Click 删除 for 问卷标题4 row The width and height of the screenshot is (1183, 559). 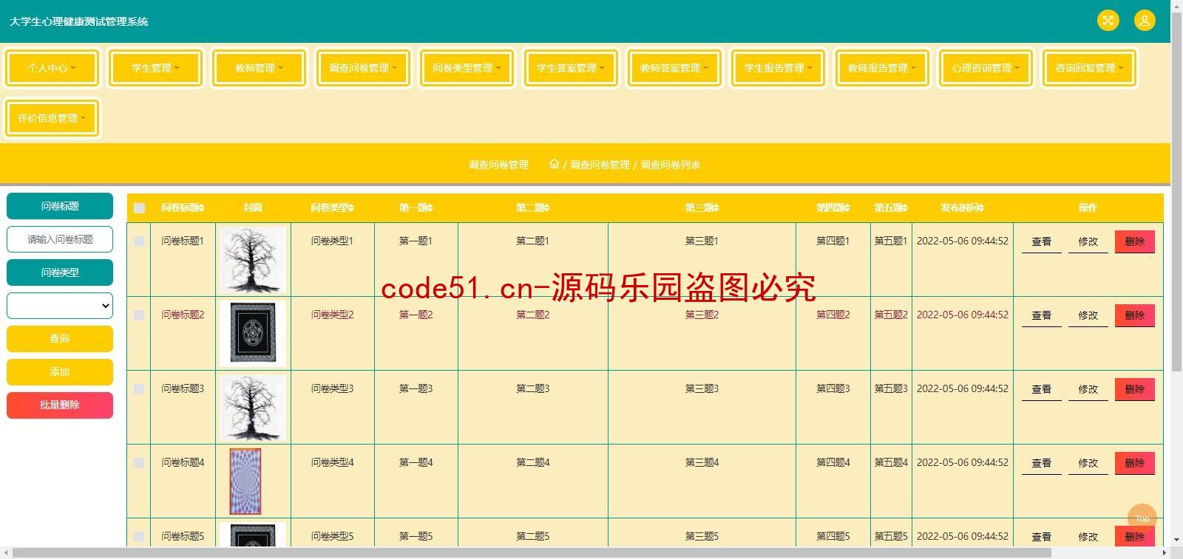click(1135, 463)
